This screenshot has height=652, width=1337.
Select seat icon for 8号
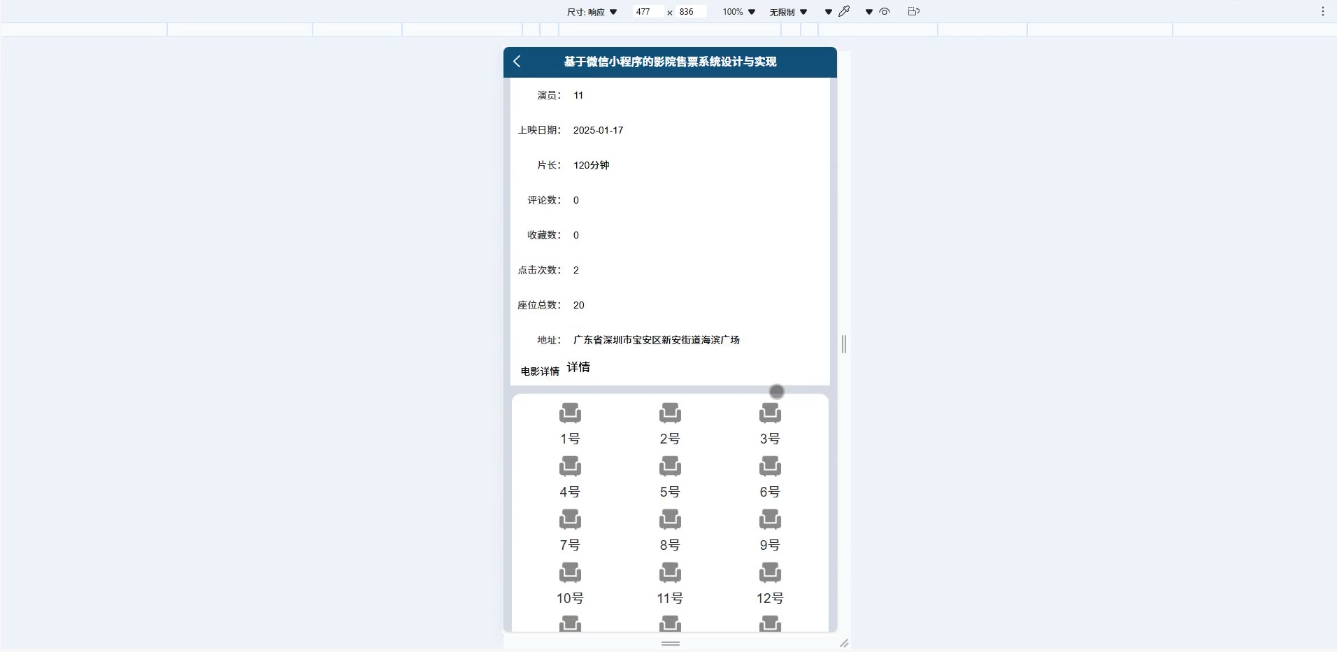[670, 519]
